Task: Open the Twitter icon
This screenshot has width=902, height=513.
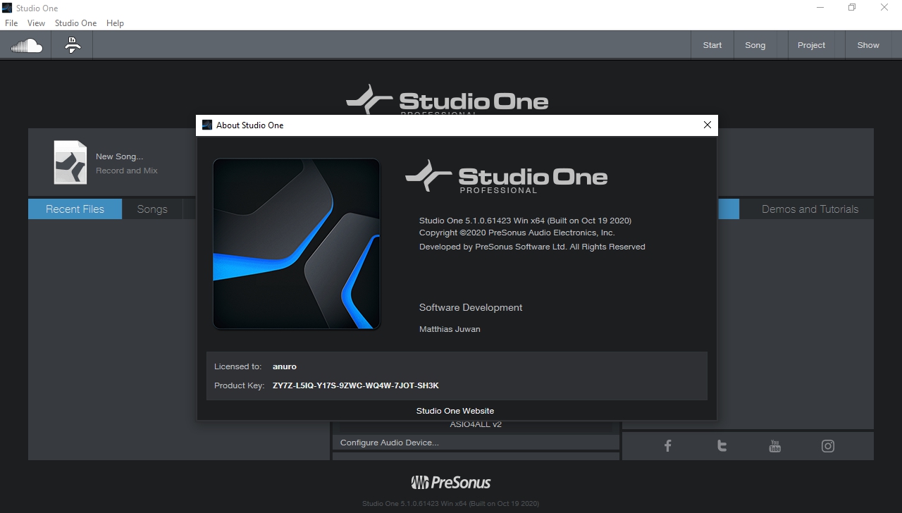Action: tap(722, 445)
